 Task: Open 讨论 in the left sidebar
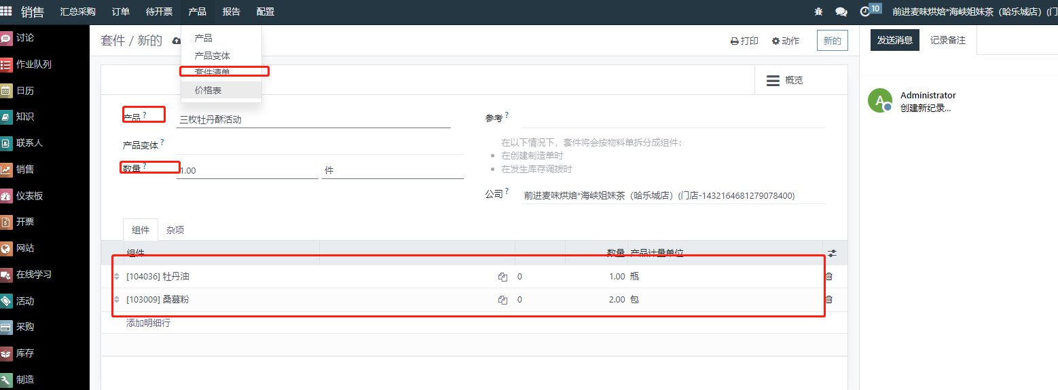[x=24, y=38]
